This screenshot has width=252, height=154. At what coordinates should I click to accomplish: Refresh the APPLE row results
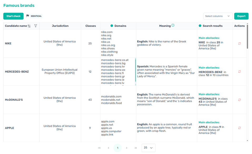(239, 128)
